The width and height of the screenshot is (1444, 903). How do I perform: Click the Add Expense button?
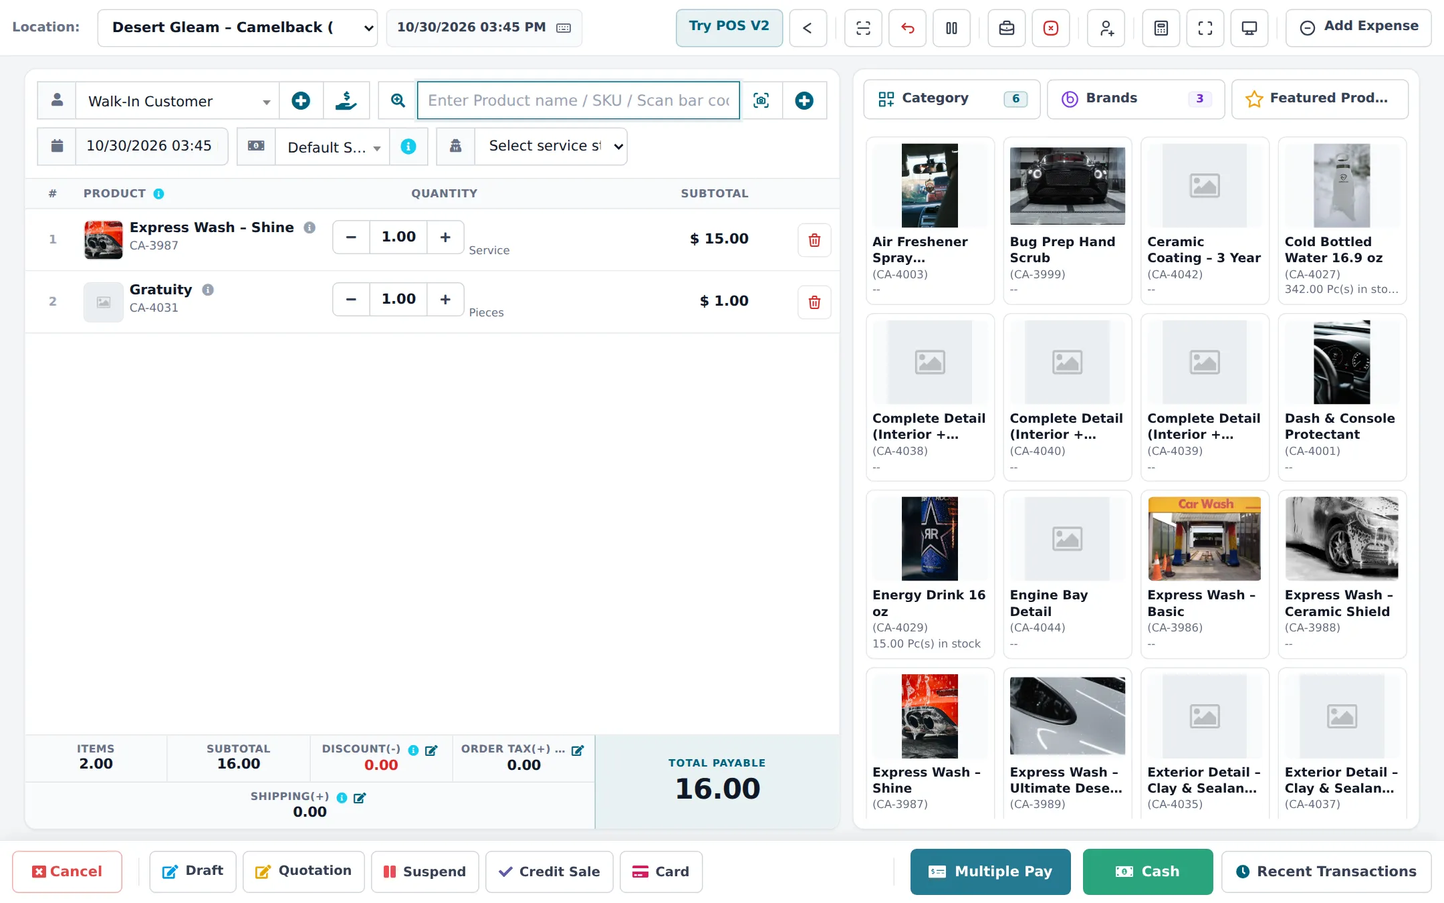pos(1358,27)
